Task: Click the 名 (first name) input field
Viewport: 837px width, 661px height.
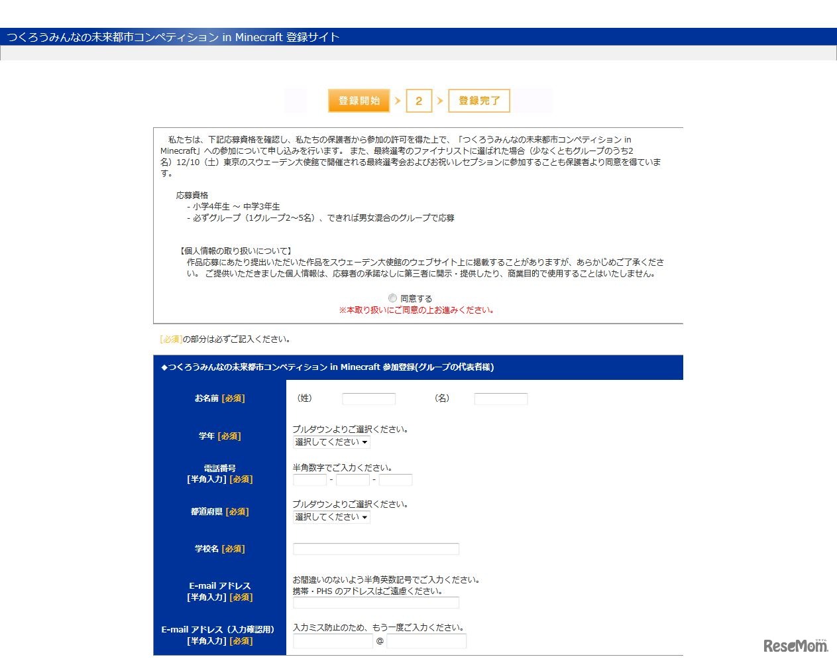Action: [501, 399]
